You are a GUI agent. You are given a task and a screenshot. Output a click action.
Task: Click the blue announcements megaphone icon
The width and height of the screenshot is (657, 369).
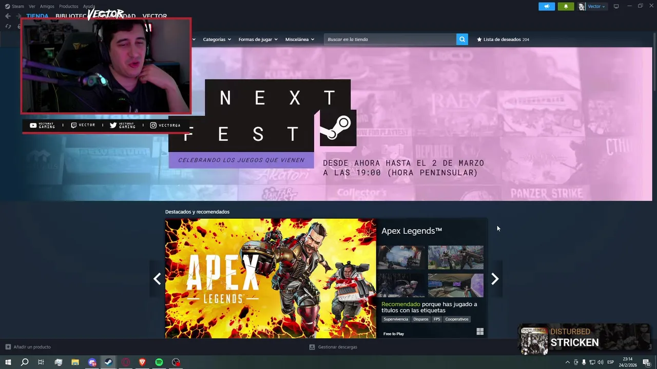coord(547,6)
